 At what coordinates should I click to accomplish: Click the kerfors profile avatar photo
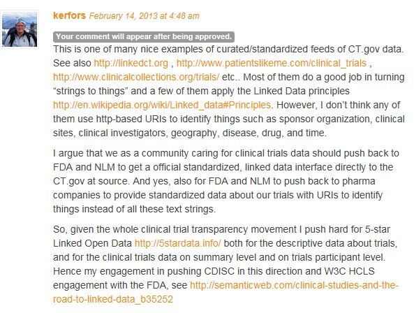point(20,29)
